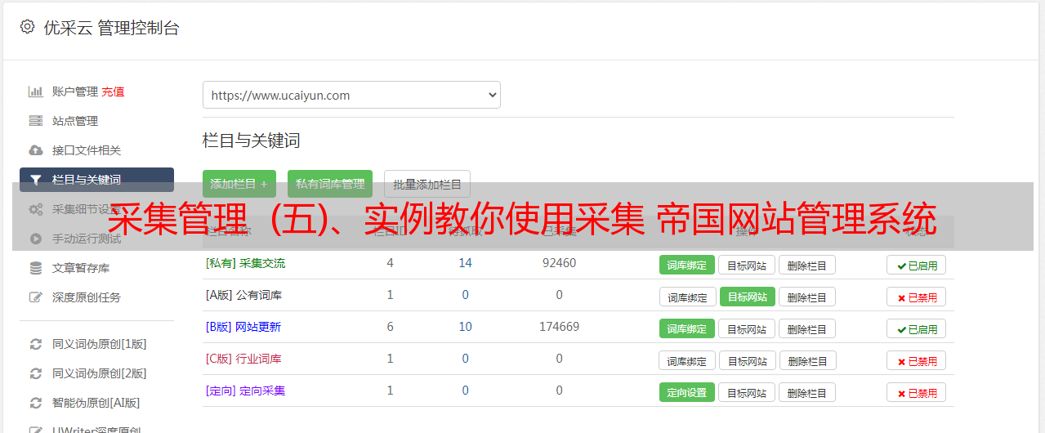Screen dimensions: 1045x433
Task: Click the 栏目与关键词 page heading
Action: coord(252,141)
